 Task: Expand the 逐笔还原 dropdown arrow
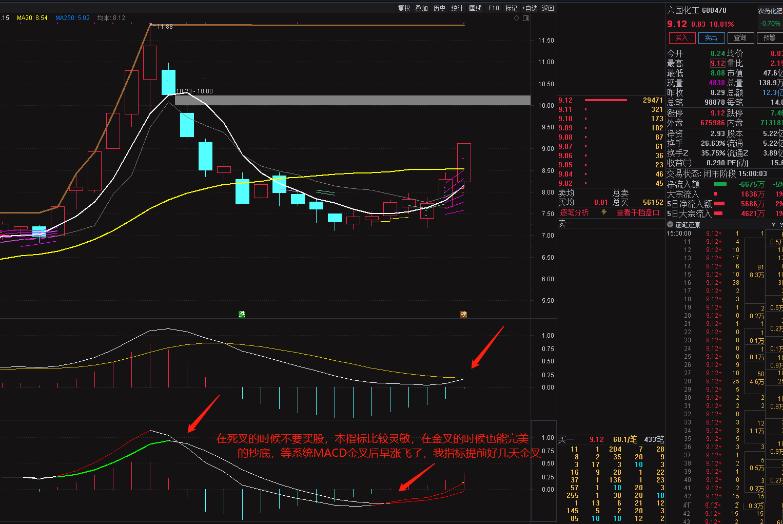670,225
